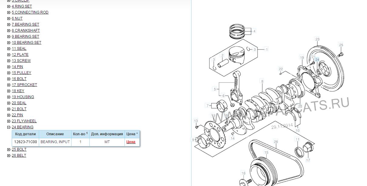
Task: Select callout 13 screw in diagram
Action: pos(196,121)
